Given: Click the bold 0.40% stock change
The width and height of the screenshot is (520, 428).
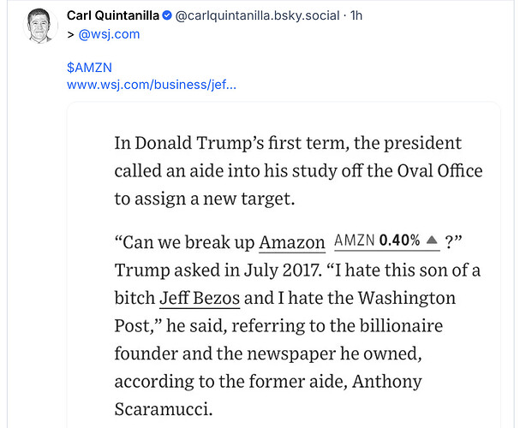Looking at the screenshot, I should 399,241.
